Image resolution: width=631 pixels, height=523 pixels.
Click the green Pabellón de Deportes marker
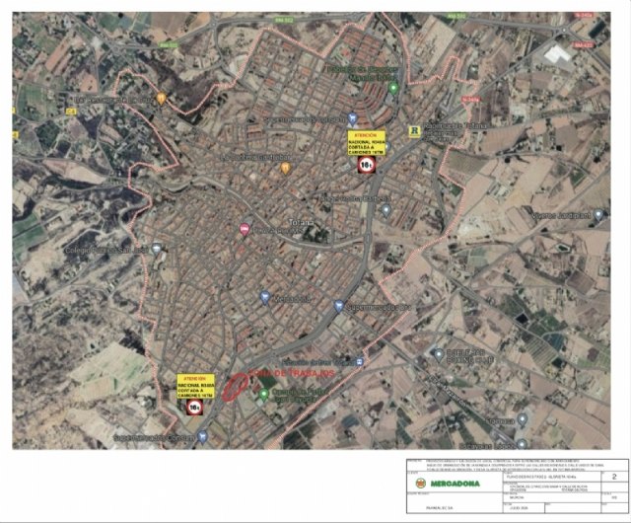coord(393,87)
